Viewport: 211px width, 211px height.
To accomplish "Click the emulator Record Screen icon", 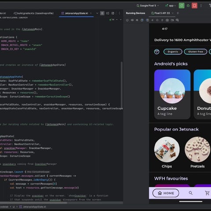I will click(172, 20).
